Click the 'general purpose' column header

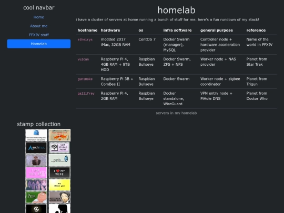click(x=217, y=31)
